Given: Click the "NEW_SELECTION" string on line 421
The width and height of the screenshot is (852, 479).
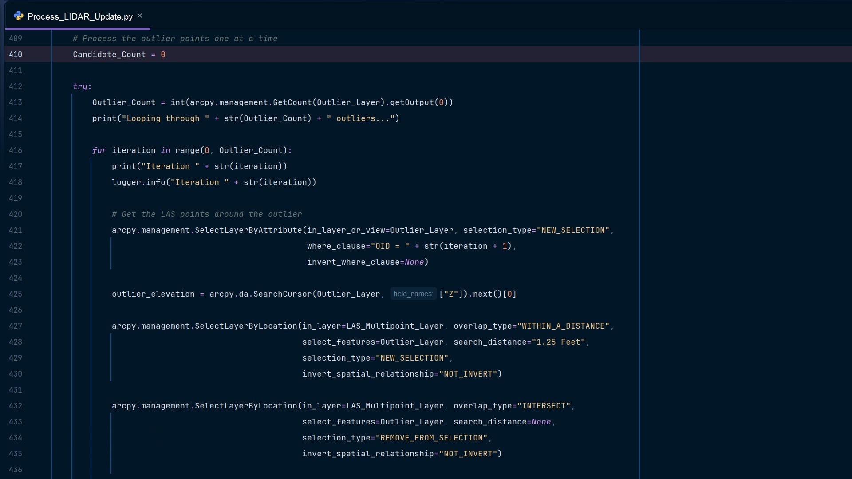Looking at the screenshot, I should (x=573, y=230).
